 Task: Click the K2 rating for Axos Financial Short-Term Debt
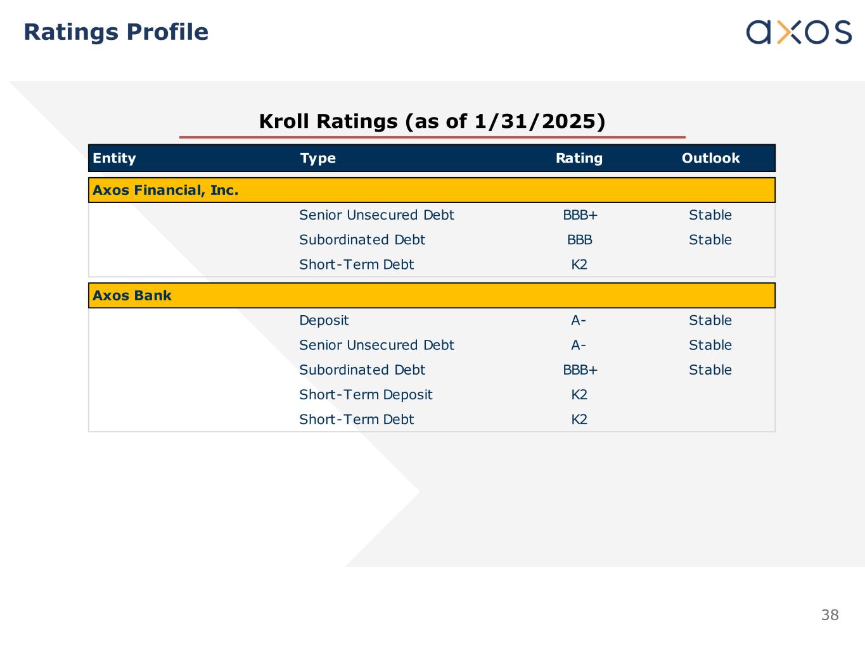(x=579, y=265)
